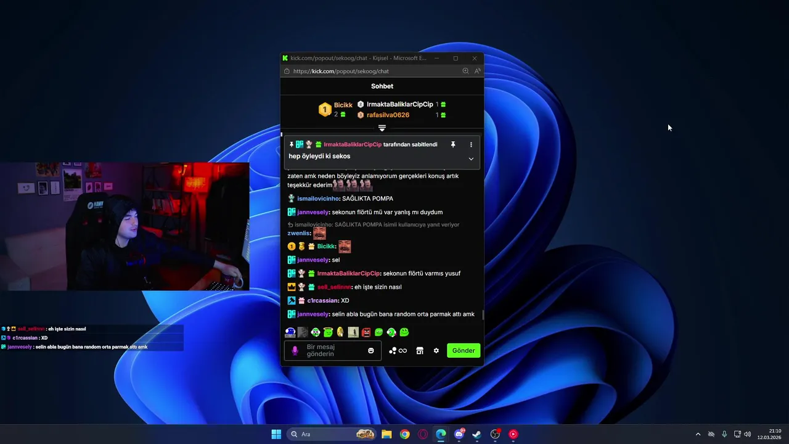This screenshot has width=789, height=444.
Task: Click the purple microphone icon in message box
Action: pyautogui.click(x=295, y=350)
